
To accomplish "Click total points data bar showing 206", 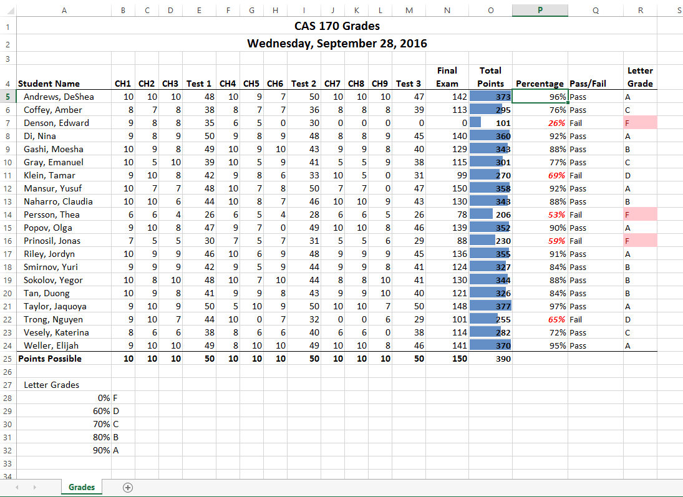I will coord(490,215).
